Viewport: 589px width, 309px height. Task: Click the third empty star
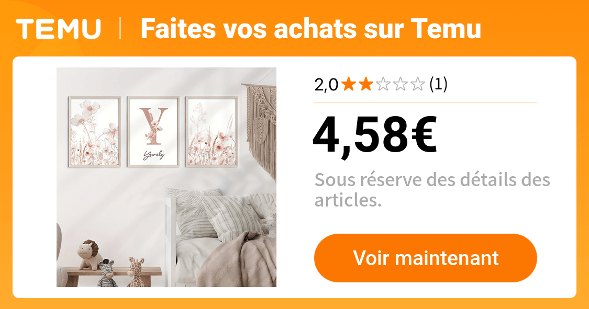point(383,84)
